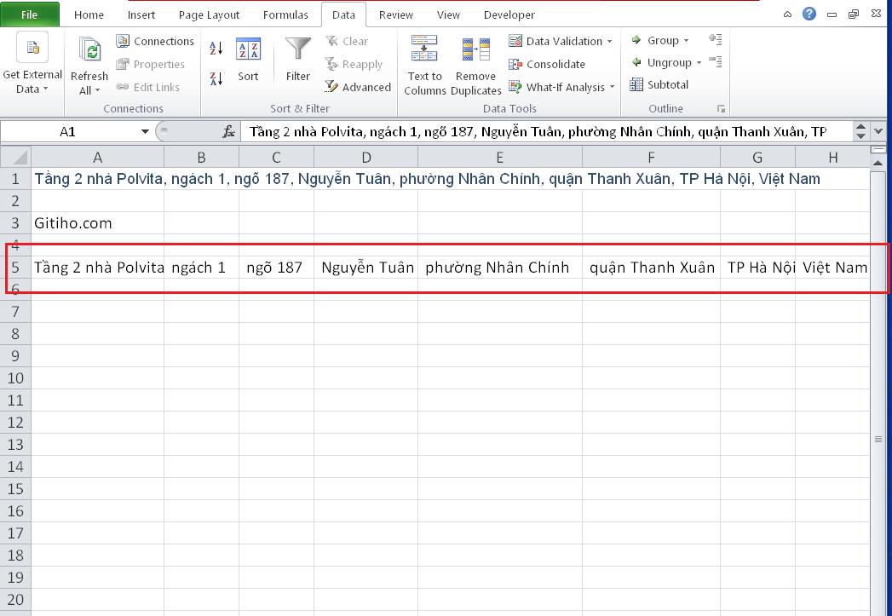Image resolution: width=892 pixels, height=616 pixels.
Task: Expand the Name Box dropdown
Action: tap(145, 132)
